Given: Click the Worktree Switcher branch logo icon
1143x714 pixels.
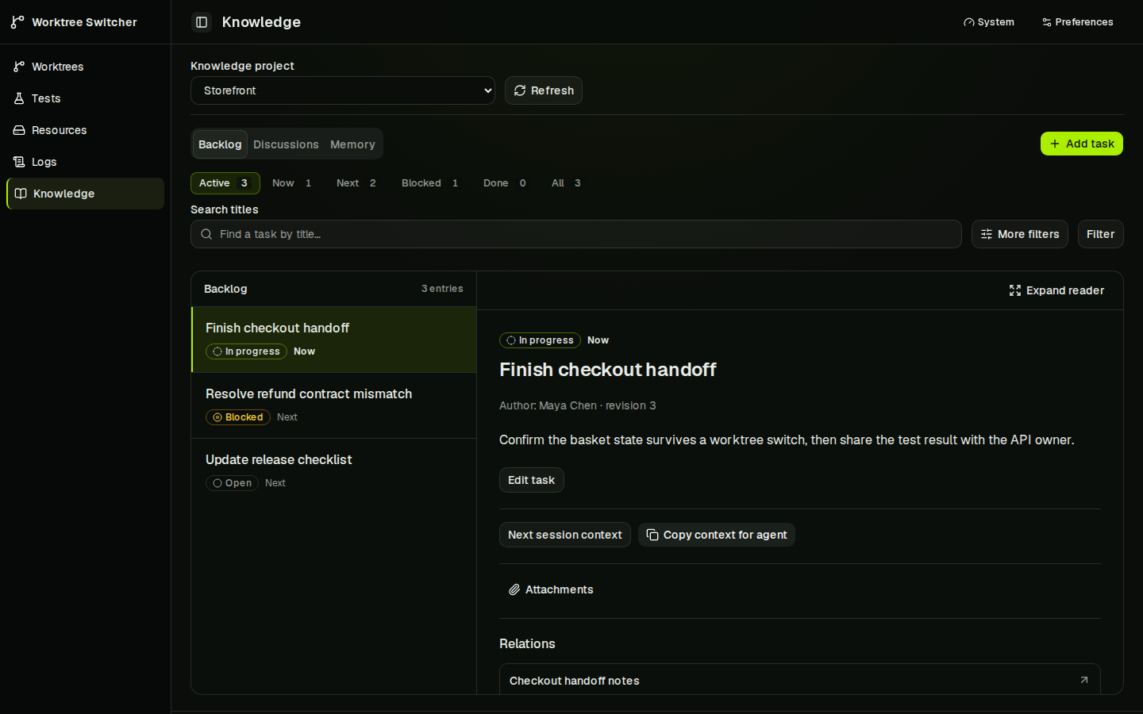Looking at the screenshot, I should coord(17,22).
